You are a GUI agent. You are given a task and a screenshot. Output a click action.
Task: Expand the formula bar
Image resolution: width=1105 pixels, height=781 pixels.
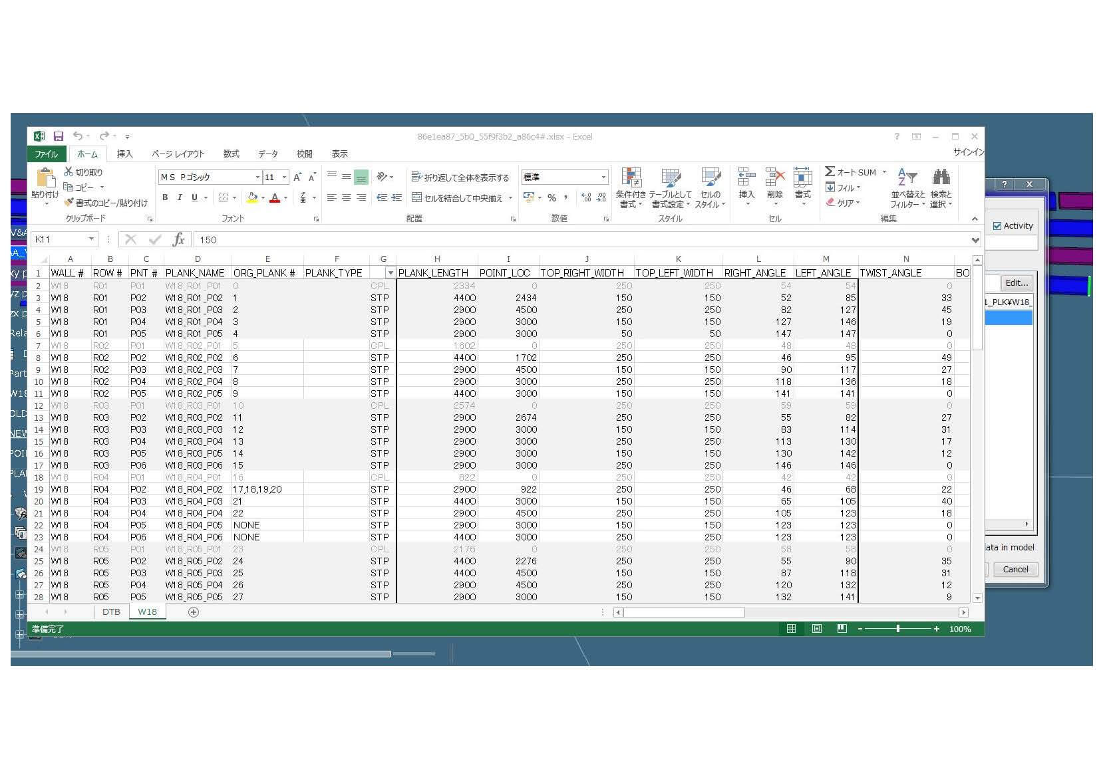(975, 240)
